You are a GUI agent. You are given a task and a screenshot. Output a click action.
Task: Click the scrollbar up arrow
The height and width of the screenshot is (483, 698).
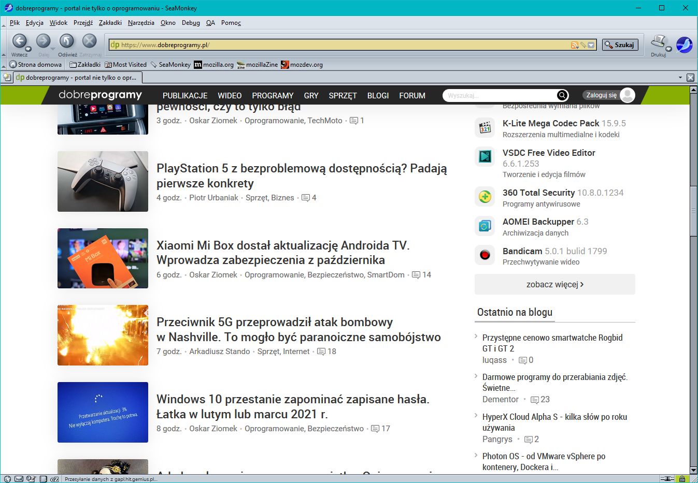point(693,90)
